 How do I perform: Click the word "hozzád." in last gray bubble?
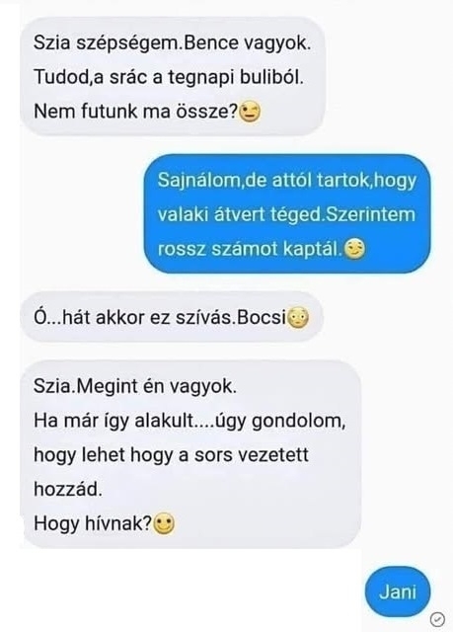tap(68, 490)
